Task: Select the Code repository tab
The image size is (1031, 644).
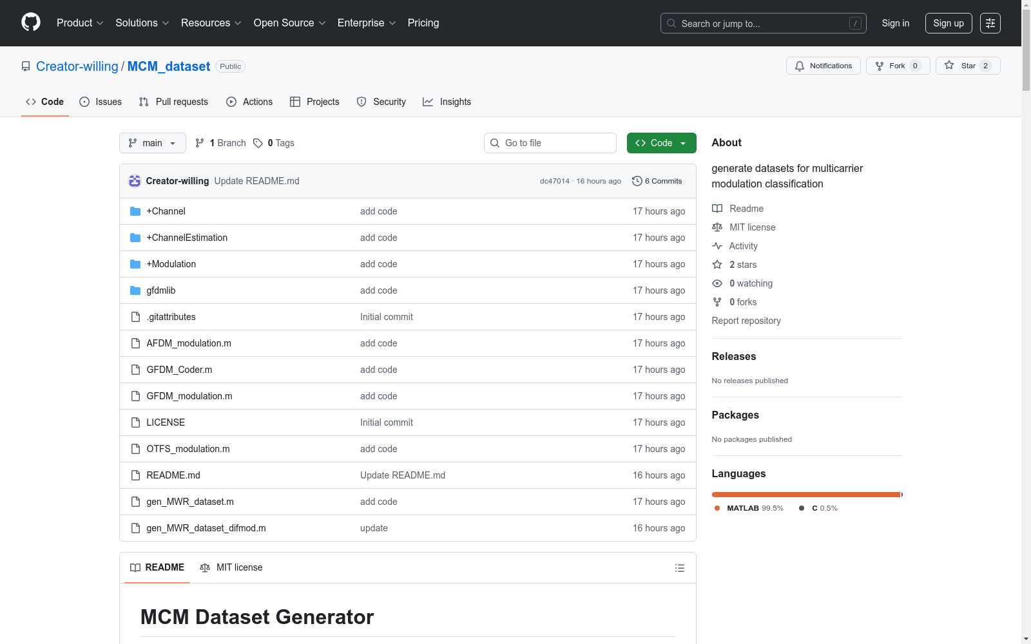Action: [x=45, y=102]
